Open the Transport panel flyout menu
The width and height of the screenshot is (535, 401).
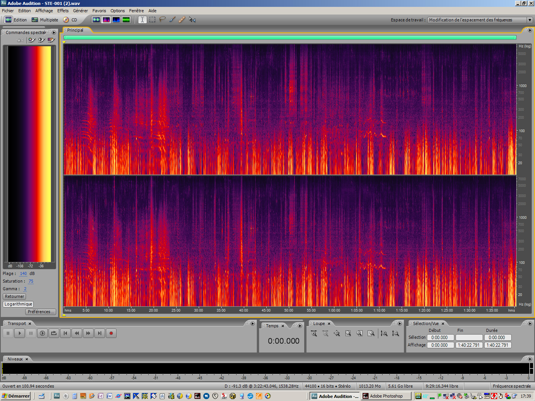[x=252, y=323]
